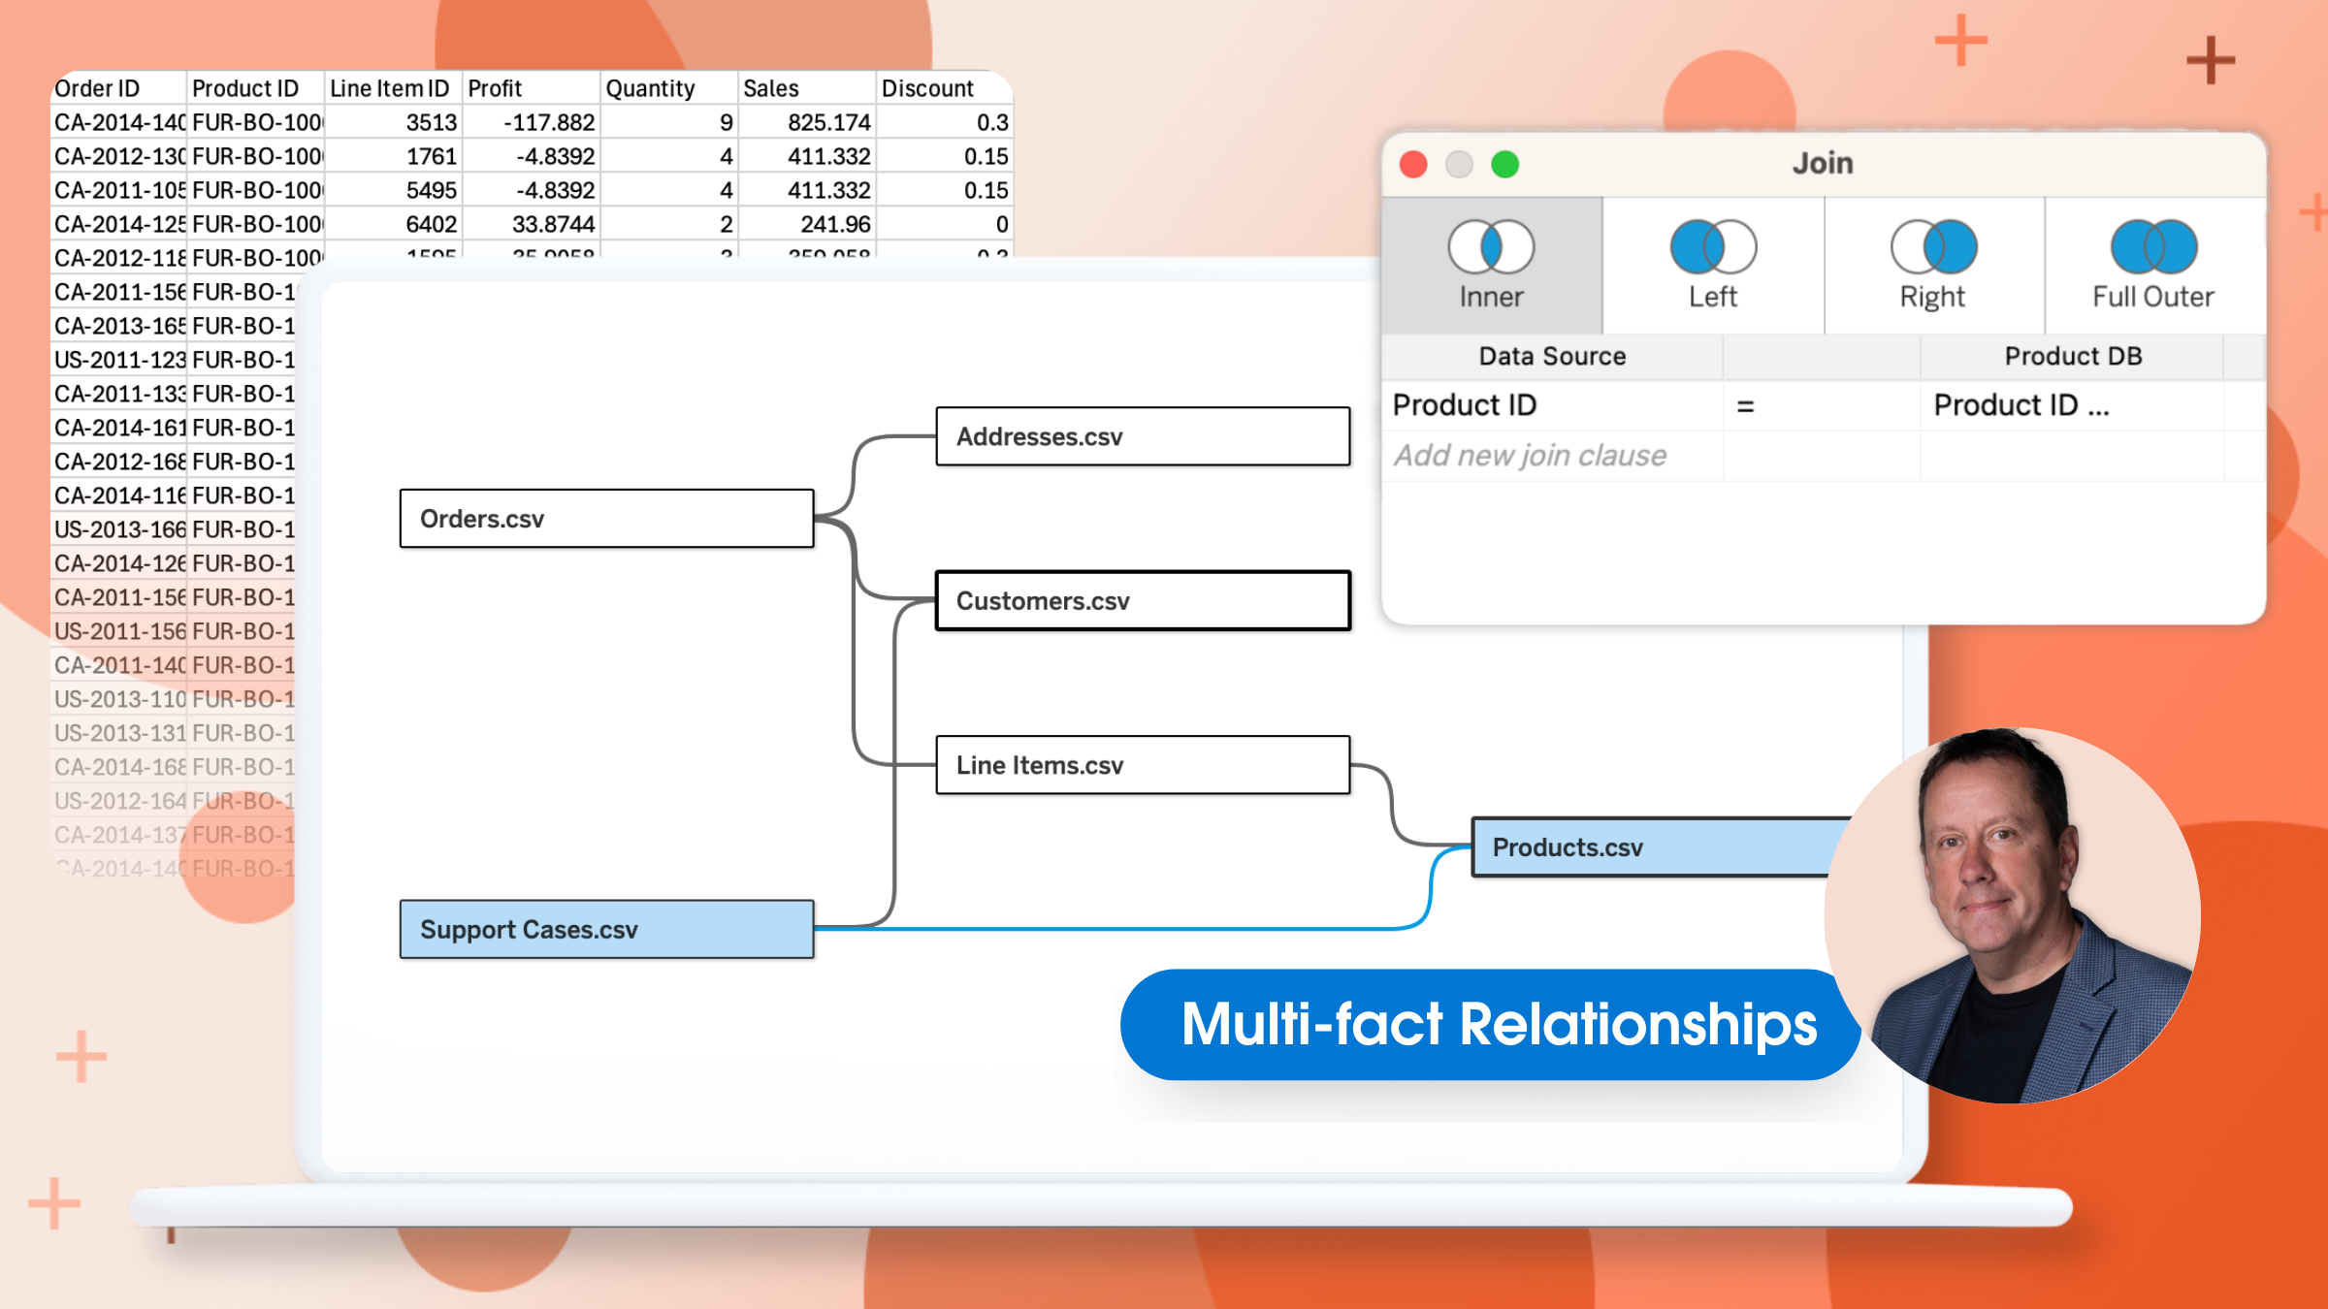Click the Customers.csv table box
This screenshot has width=2328, height=1309.
(x=1142, y=601)
